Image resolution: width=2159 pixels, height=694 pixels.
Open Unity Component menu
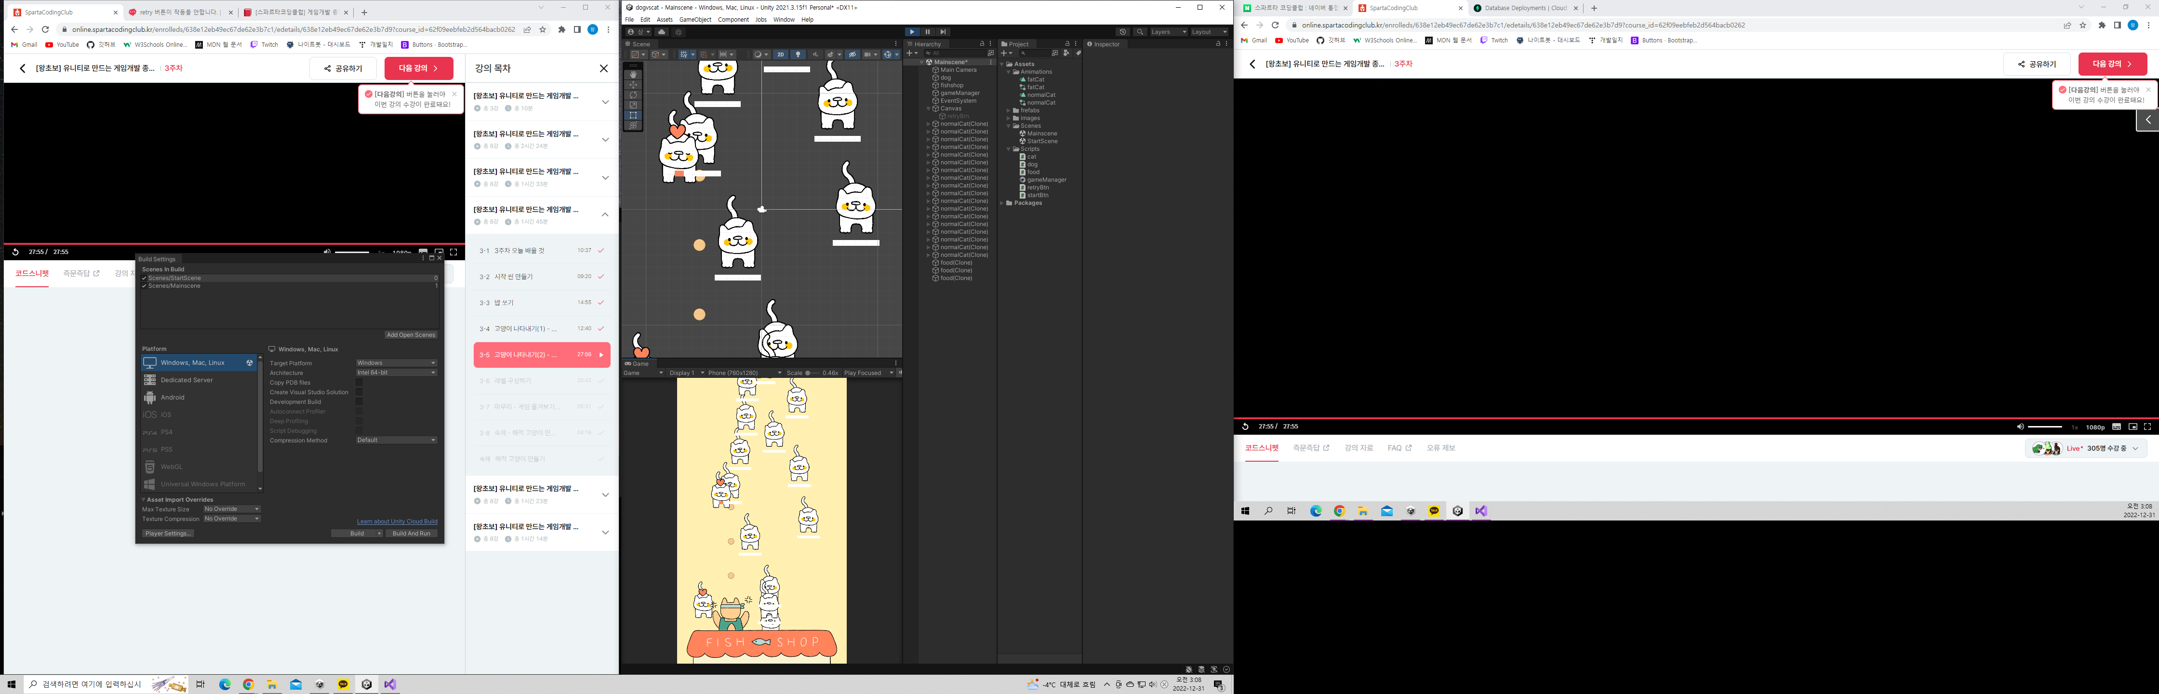point(733,19)
